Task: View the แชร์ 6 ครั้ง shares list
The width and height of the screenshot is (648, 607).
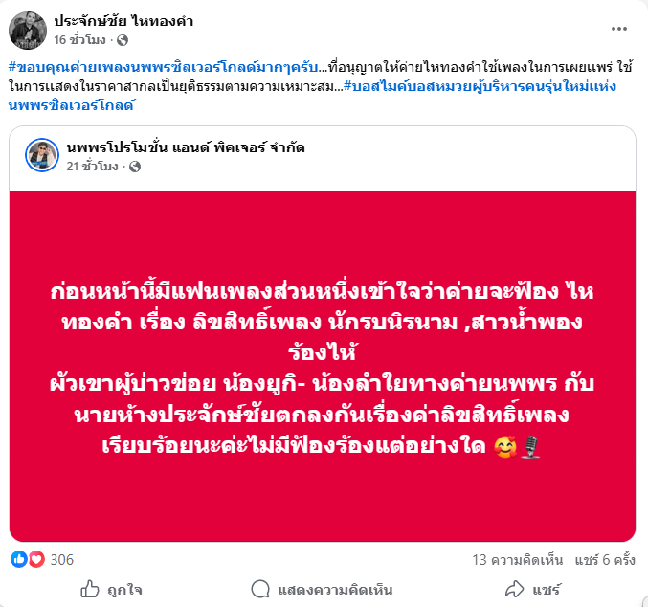Action: [605, 560]
